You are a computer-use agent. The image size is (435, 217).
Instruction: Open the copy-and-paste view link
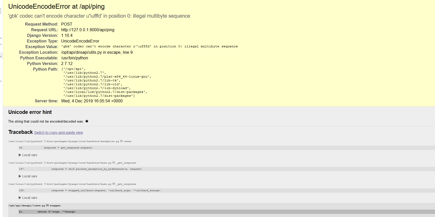point(59,133)
